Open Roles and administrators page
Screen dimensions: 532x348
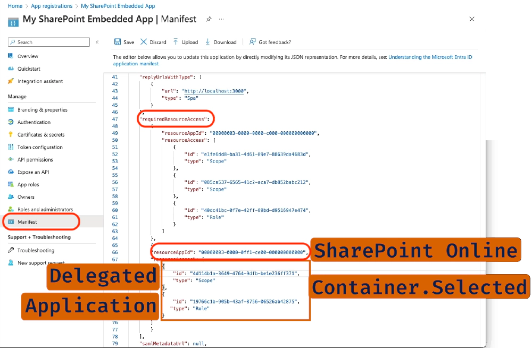click(x=45, y=209)
